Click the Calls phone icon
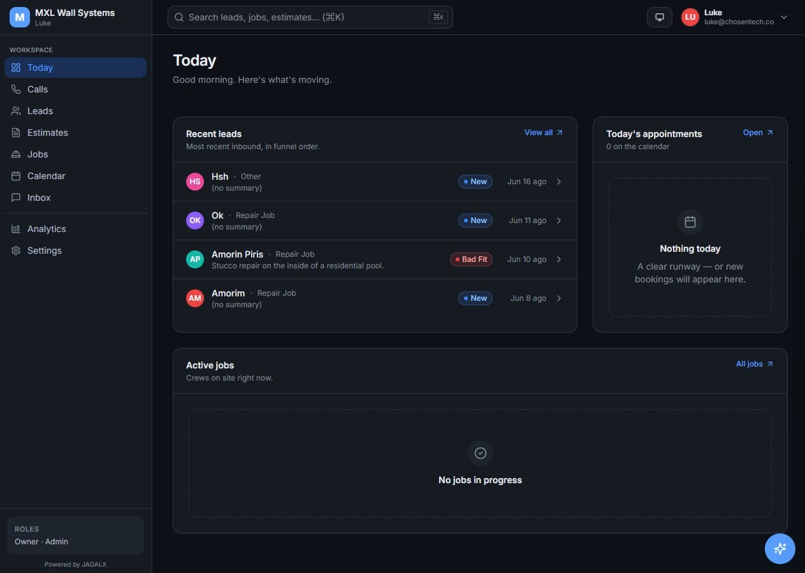The height and width of the screenshot is (573, 805). pyautogui.click(x=16, y=89)
